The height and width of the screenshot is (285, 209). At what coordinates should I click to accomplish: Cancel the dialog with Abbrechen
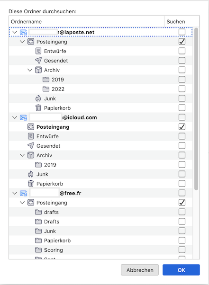140,270
